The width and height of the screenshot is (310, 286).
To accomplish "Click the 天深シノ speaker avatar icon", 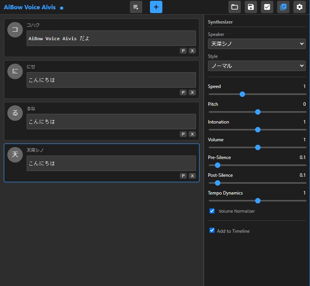I will [14, 154].
